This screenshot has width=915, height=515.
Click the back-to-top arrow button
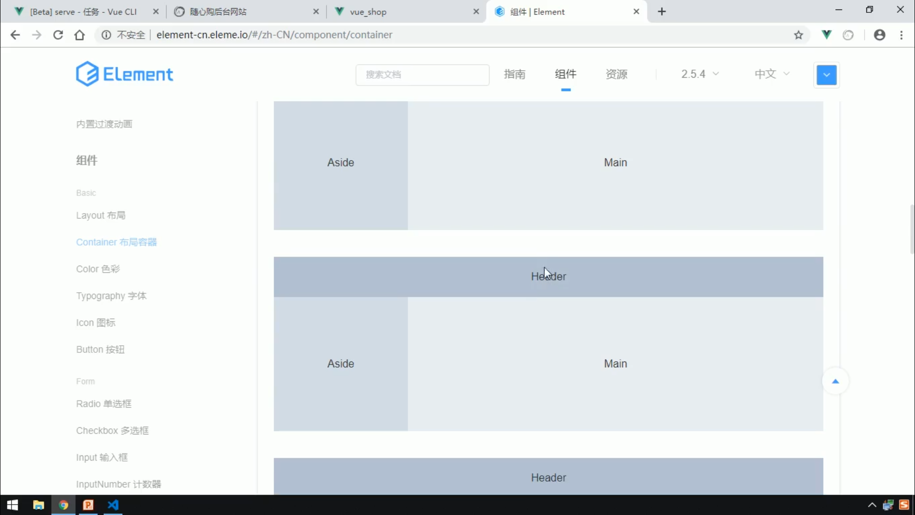click(x=835, y=381)
